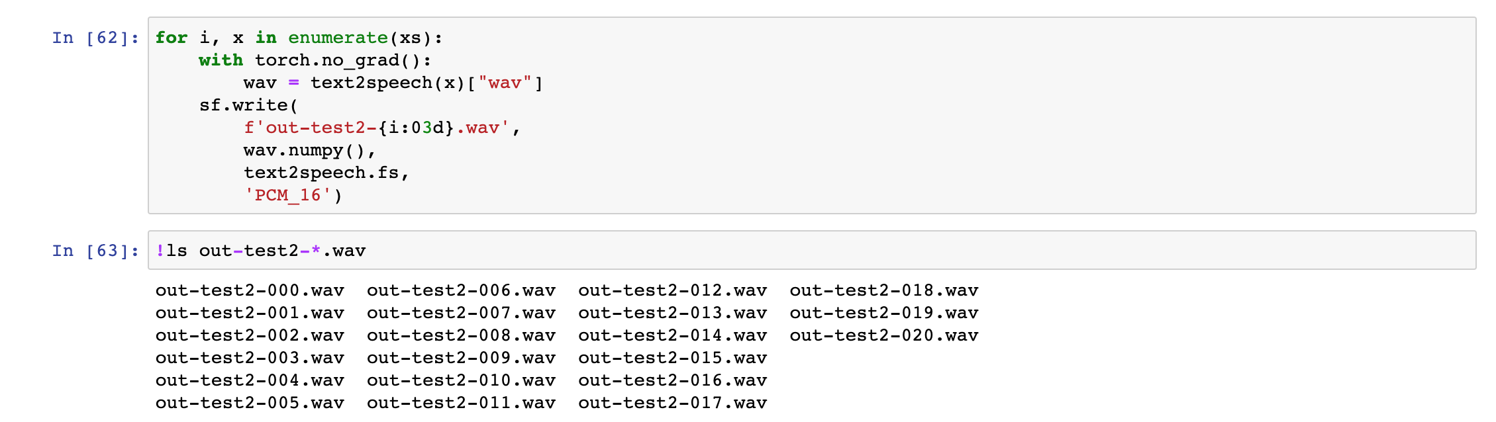
Task: Click output file out-test2-000.wav
Action: 250,290
